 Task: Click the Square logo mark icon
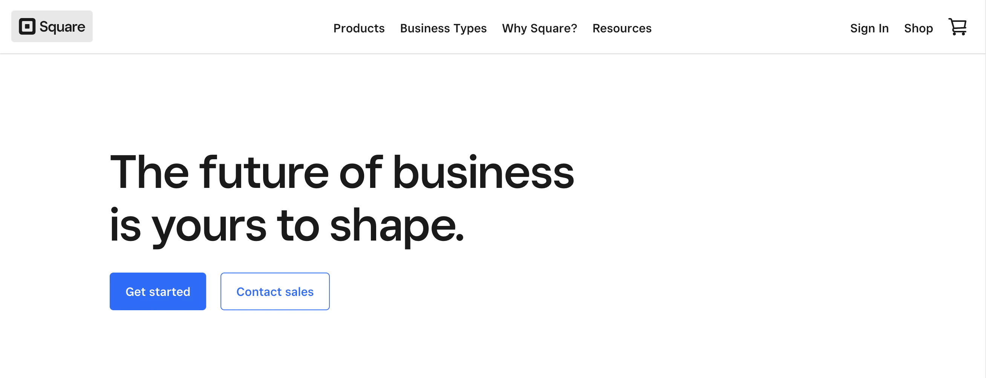tap(27, 26)
